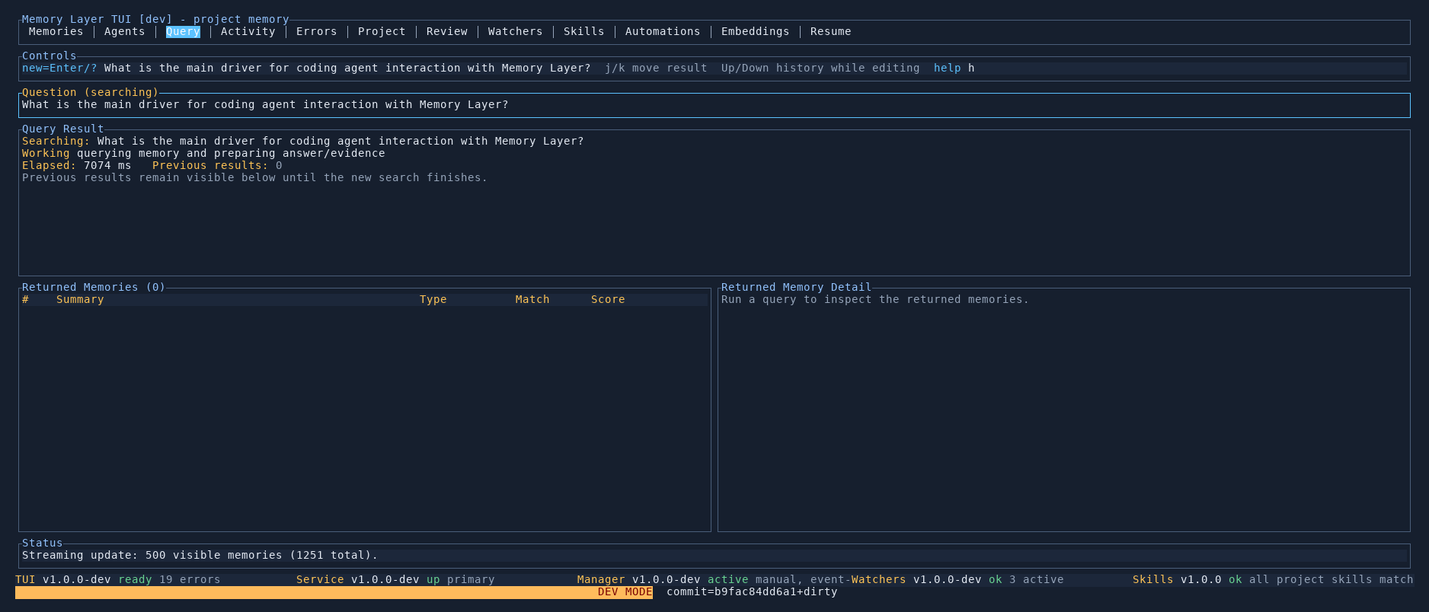The width and height of the screenshot is (1429, 612).
Task: Click 'Up/Down history while editing' hint
Action: click(820, 68)
